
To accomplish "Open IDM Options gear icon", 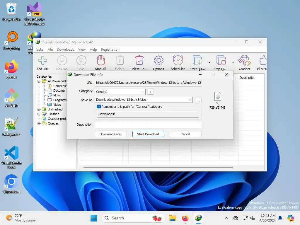I will pos(158,61).
